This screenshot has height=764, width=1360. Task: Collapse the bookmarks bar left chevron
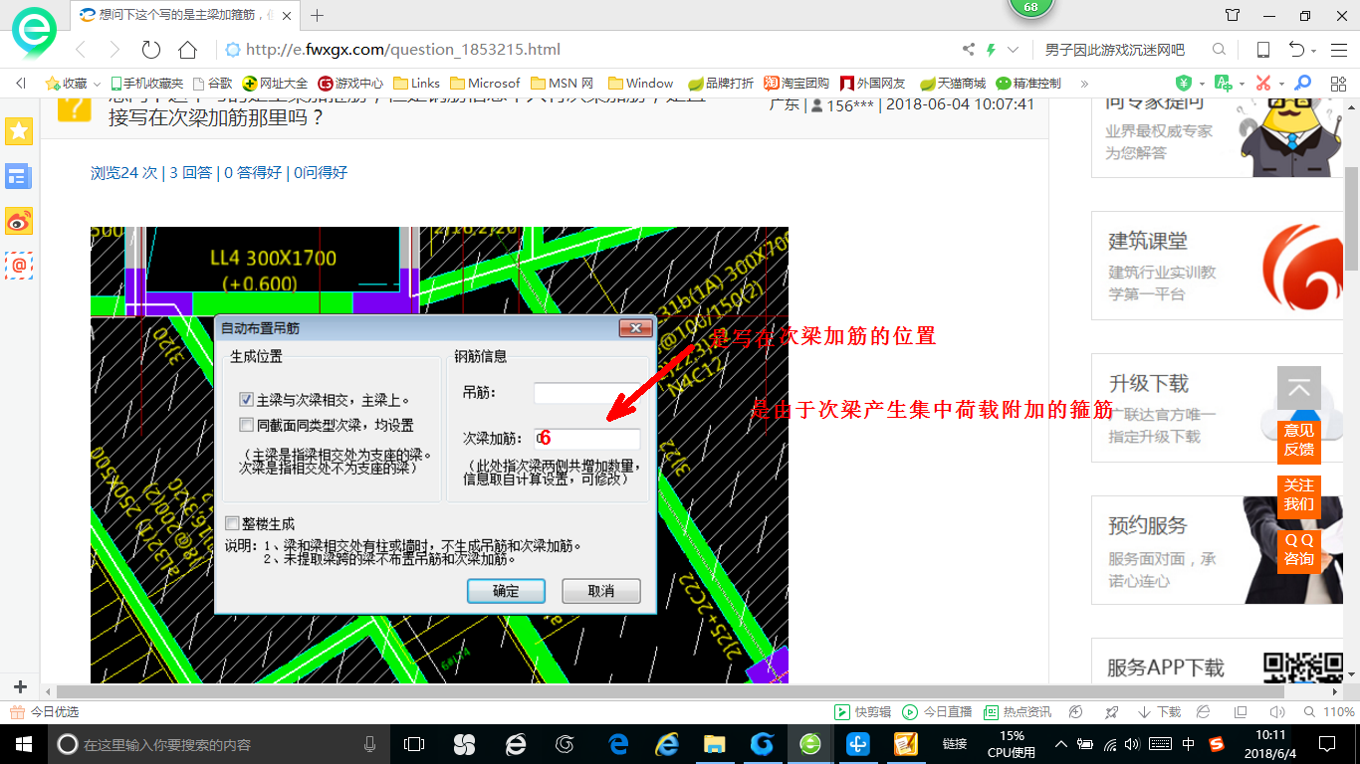[21, 84]
